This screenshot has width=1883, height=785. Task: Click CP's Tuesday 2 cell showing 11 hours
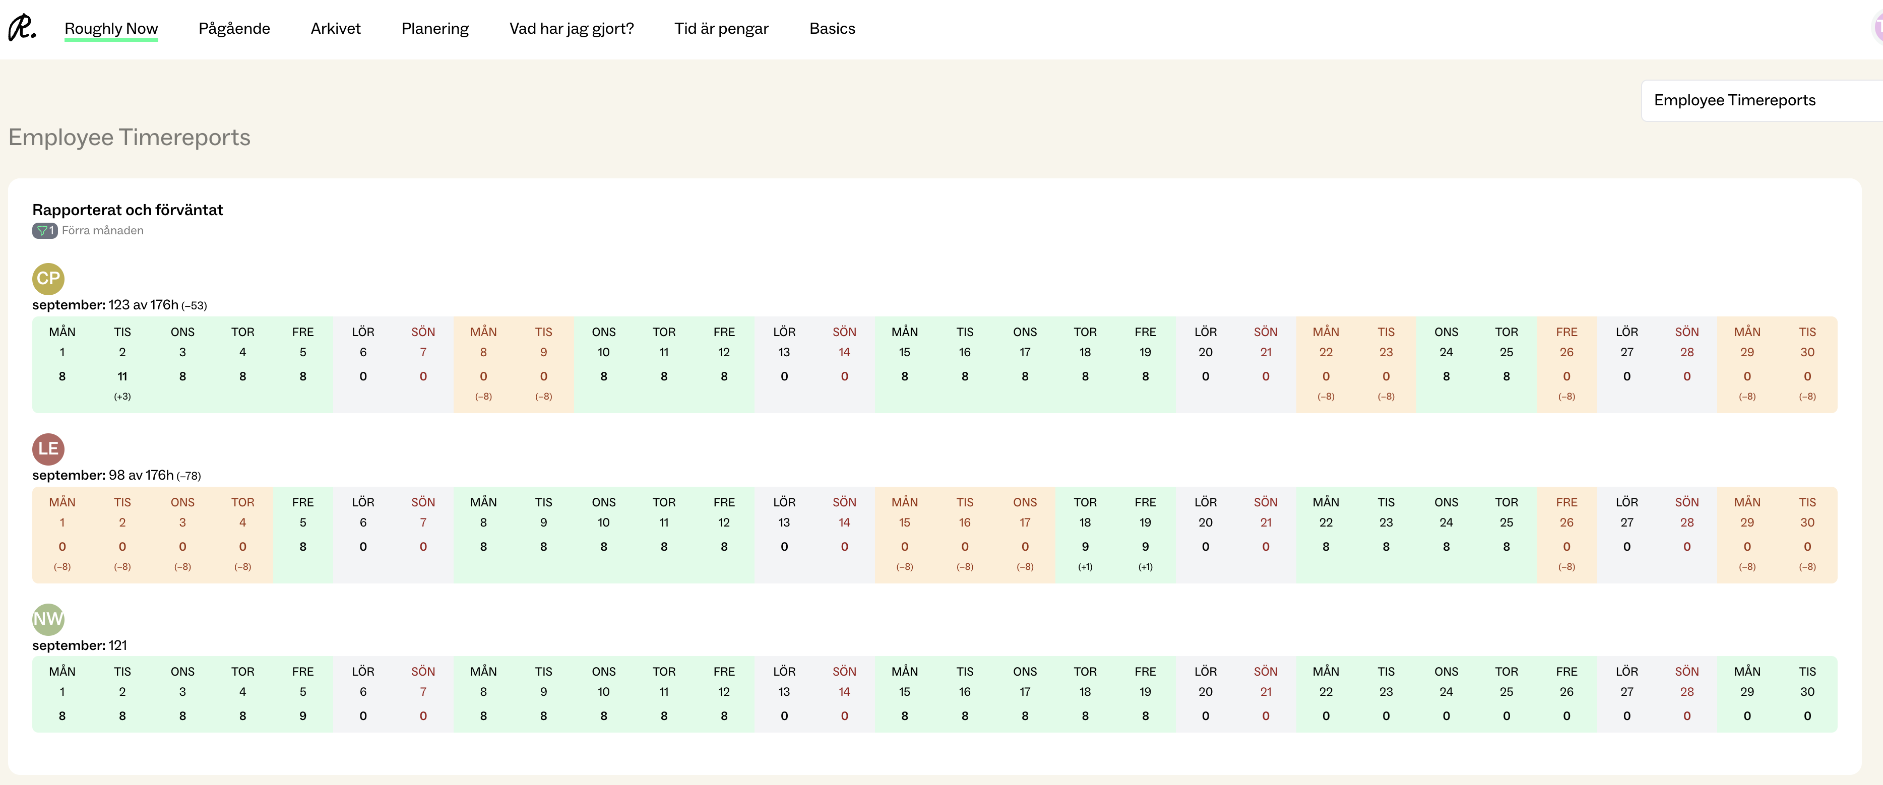pos(122,376)
